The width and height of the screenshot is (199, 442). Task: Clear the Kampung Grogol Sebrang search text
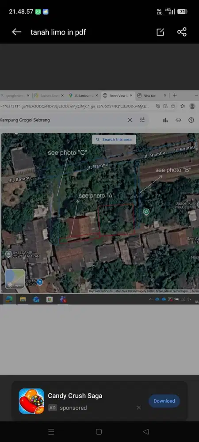130,120
